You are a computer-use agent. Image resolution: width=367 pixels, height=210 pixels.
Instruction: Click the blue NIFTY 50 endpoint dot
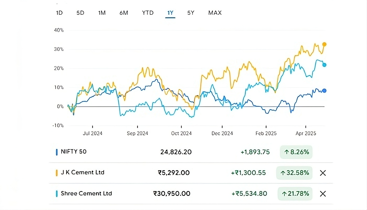(324, 91)
